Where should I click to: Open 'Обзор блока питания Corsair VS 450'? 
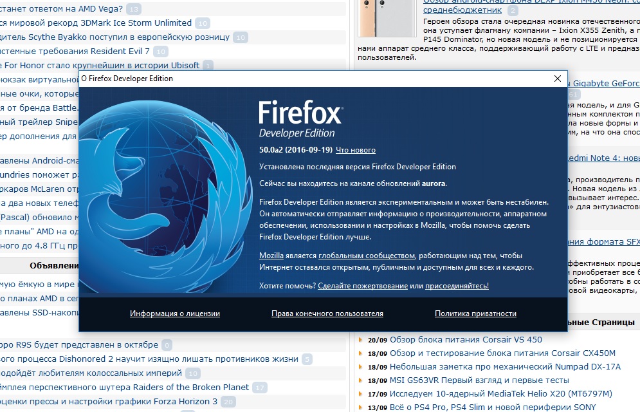click(466, 340)
